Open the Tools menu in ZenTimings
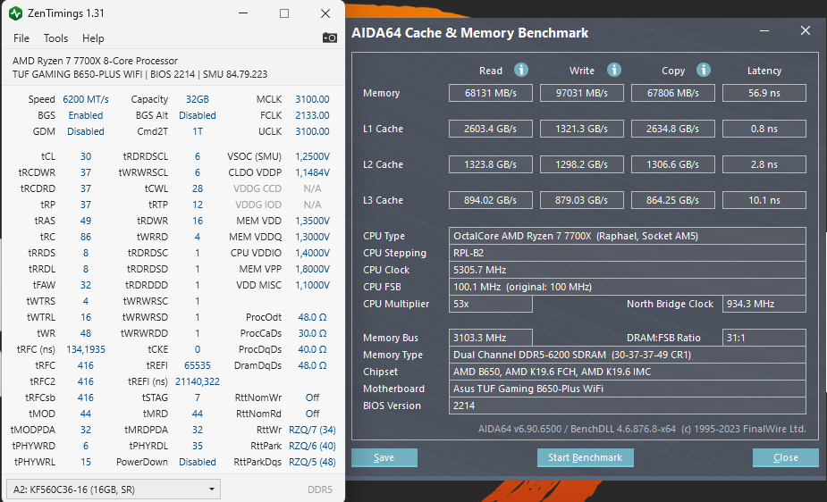 click(55, 38)
